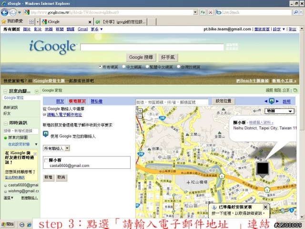The image size is (305, 229).
Task: Open the Favorites star icon
Action: coord(3,21)
